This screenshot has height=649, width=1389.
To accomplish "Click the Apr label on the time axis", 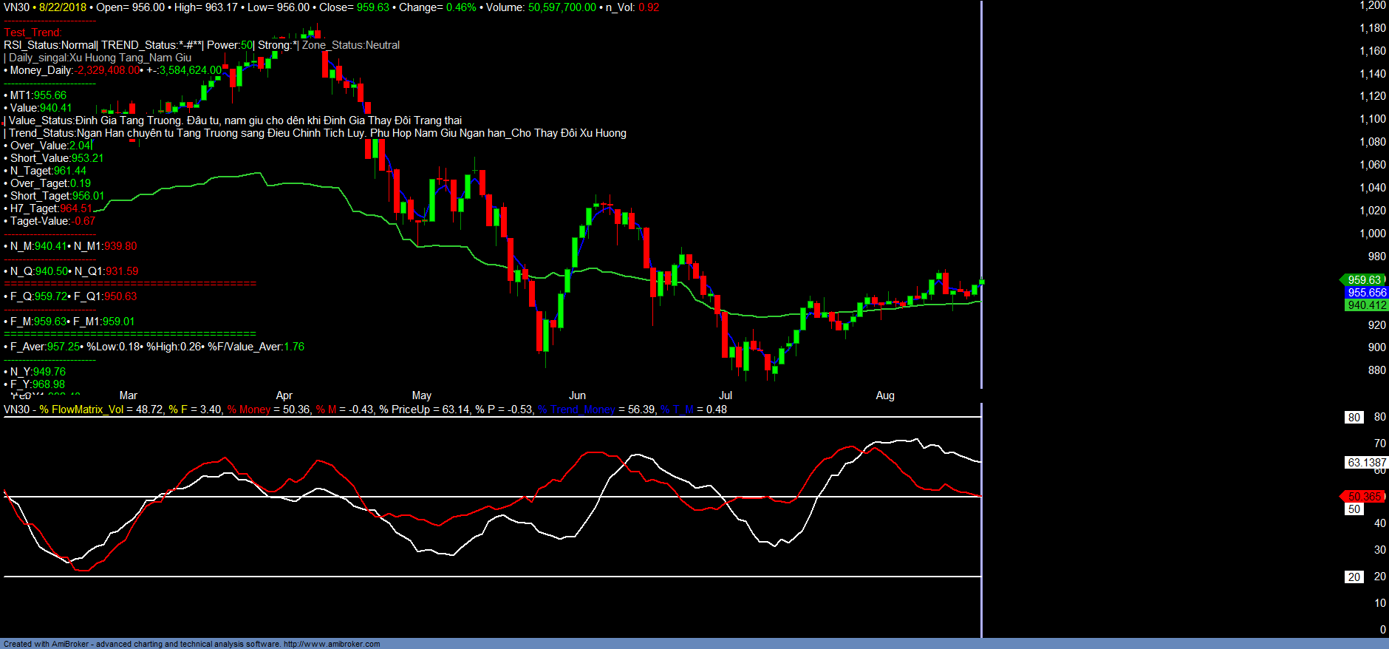I will coord(284,395).
